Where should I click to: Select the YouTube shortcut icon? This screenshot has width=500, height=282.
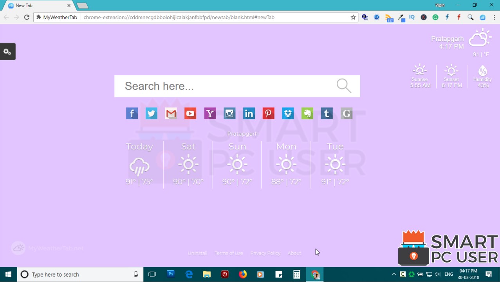[x=190, y=113]
